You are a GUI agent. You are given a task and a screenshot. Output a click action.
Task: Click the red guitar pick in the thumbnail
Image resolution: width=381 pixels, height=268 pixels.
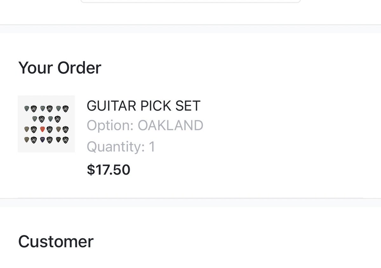click(x=43, y=129)
